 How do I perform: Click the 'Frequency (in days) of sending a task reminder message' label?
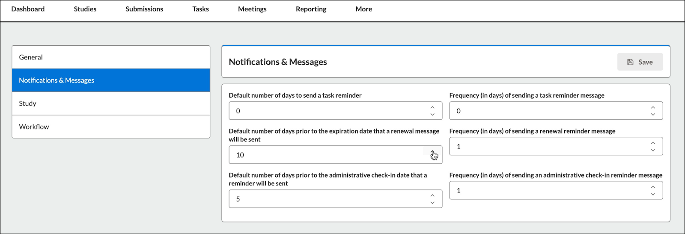(527, 95)
